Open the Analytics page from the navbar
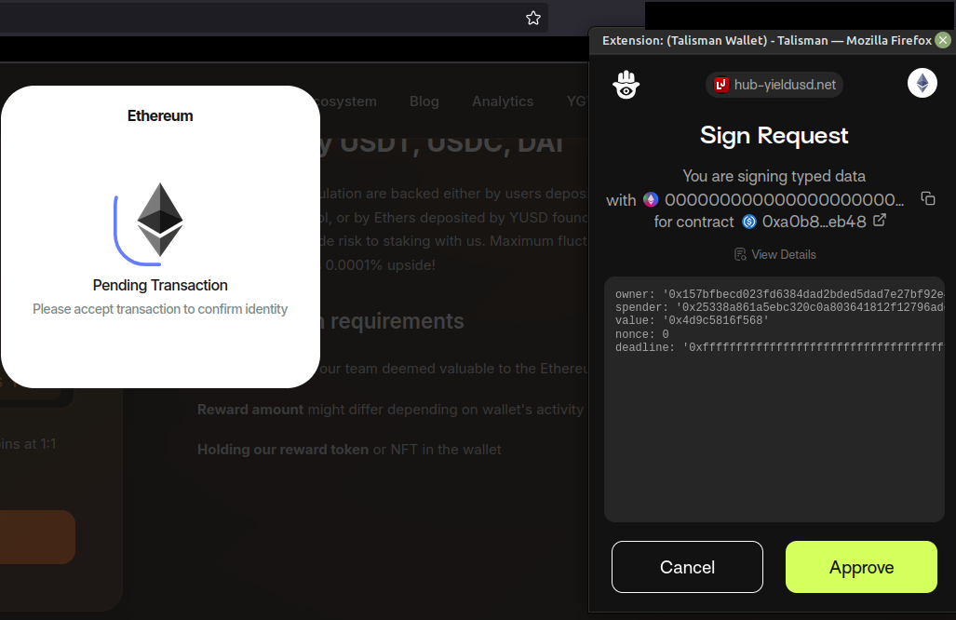956x620 pixels. (x=503, y=101)
